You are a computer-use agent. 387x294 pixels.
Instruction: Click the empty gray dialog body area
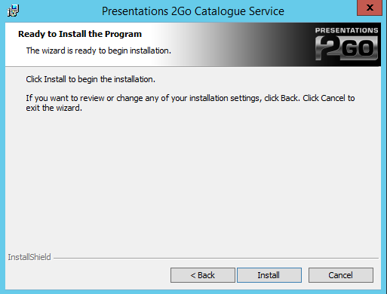click(193, 181)
